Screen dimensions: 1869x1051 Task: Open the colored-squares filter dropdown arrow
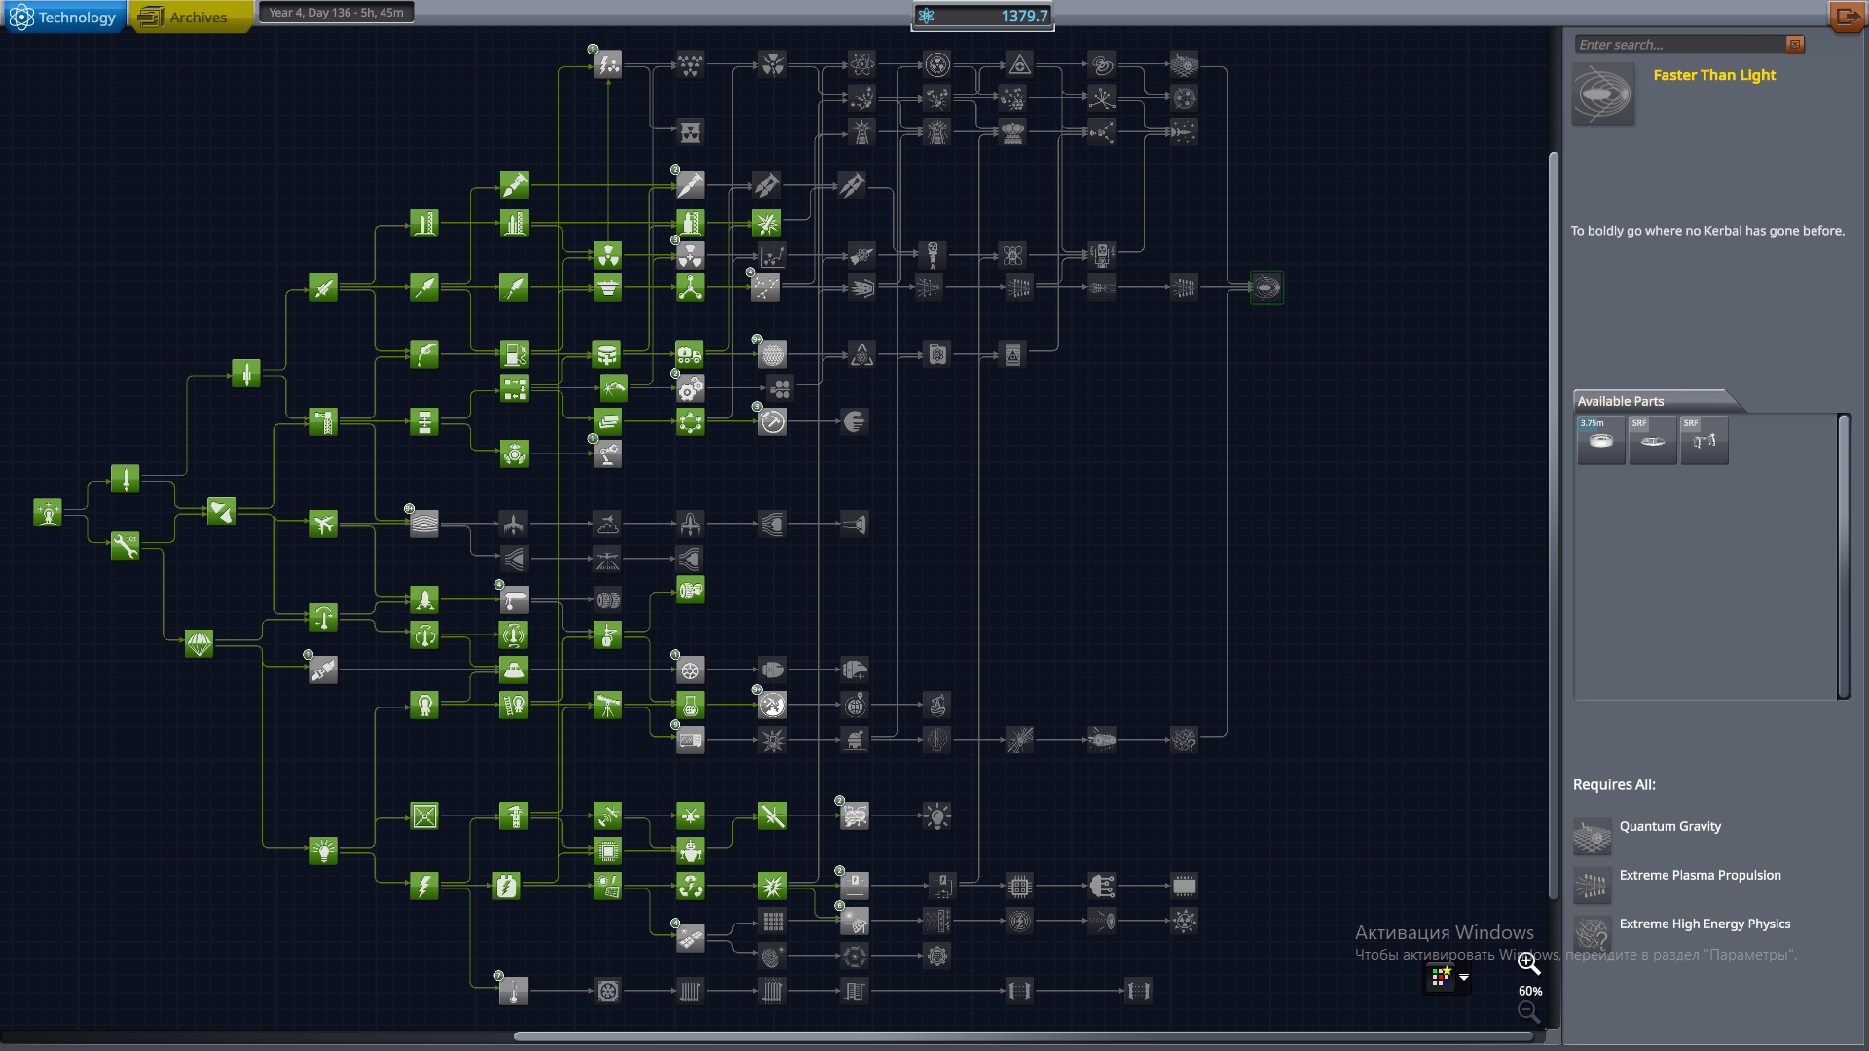pyautogui.click(x=1464, y=977)
